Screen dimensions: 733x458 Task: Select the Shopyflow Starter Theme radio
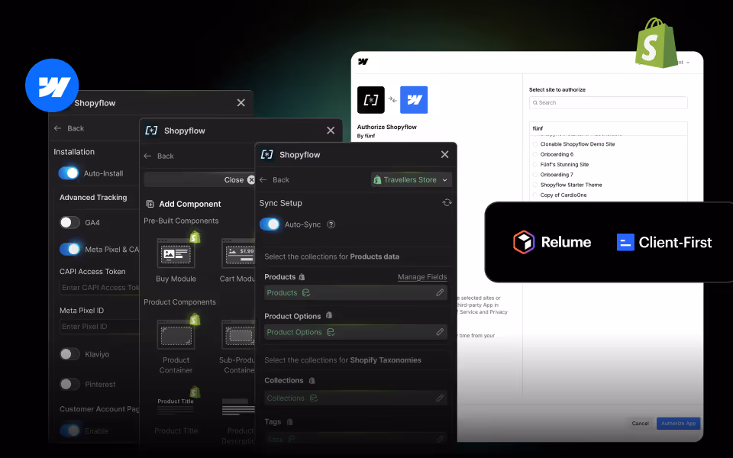pyautogui.click(x=535, y=185)
